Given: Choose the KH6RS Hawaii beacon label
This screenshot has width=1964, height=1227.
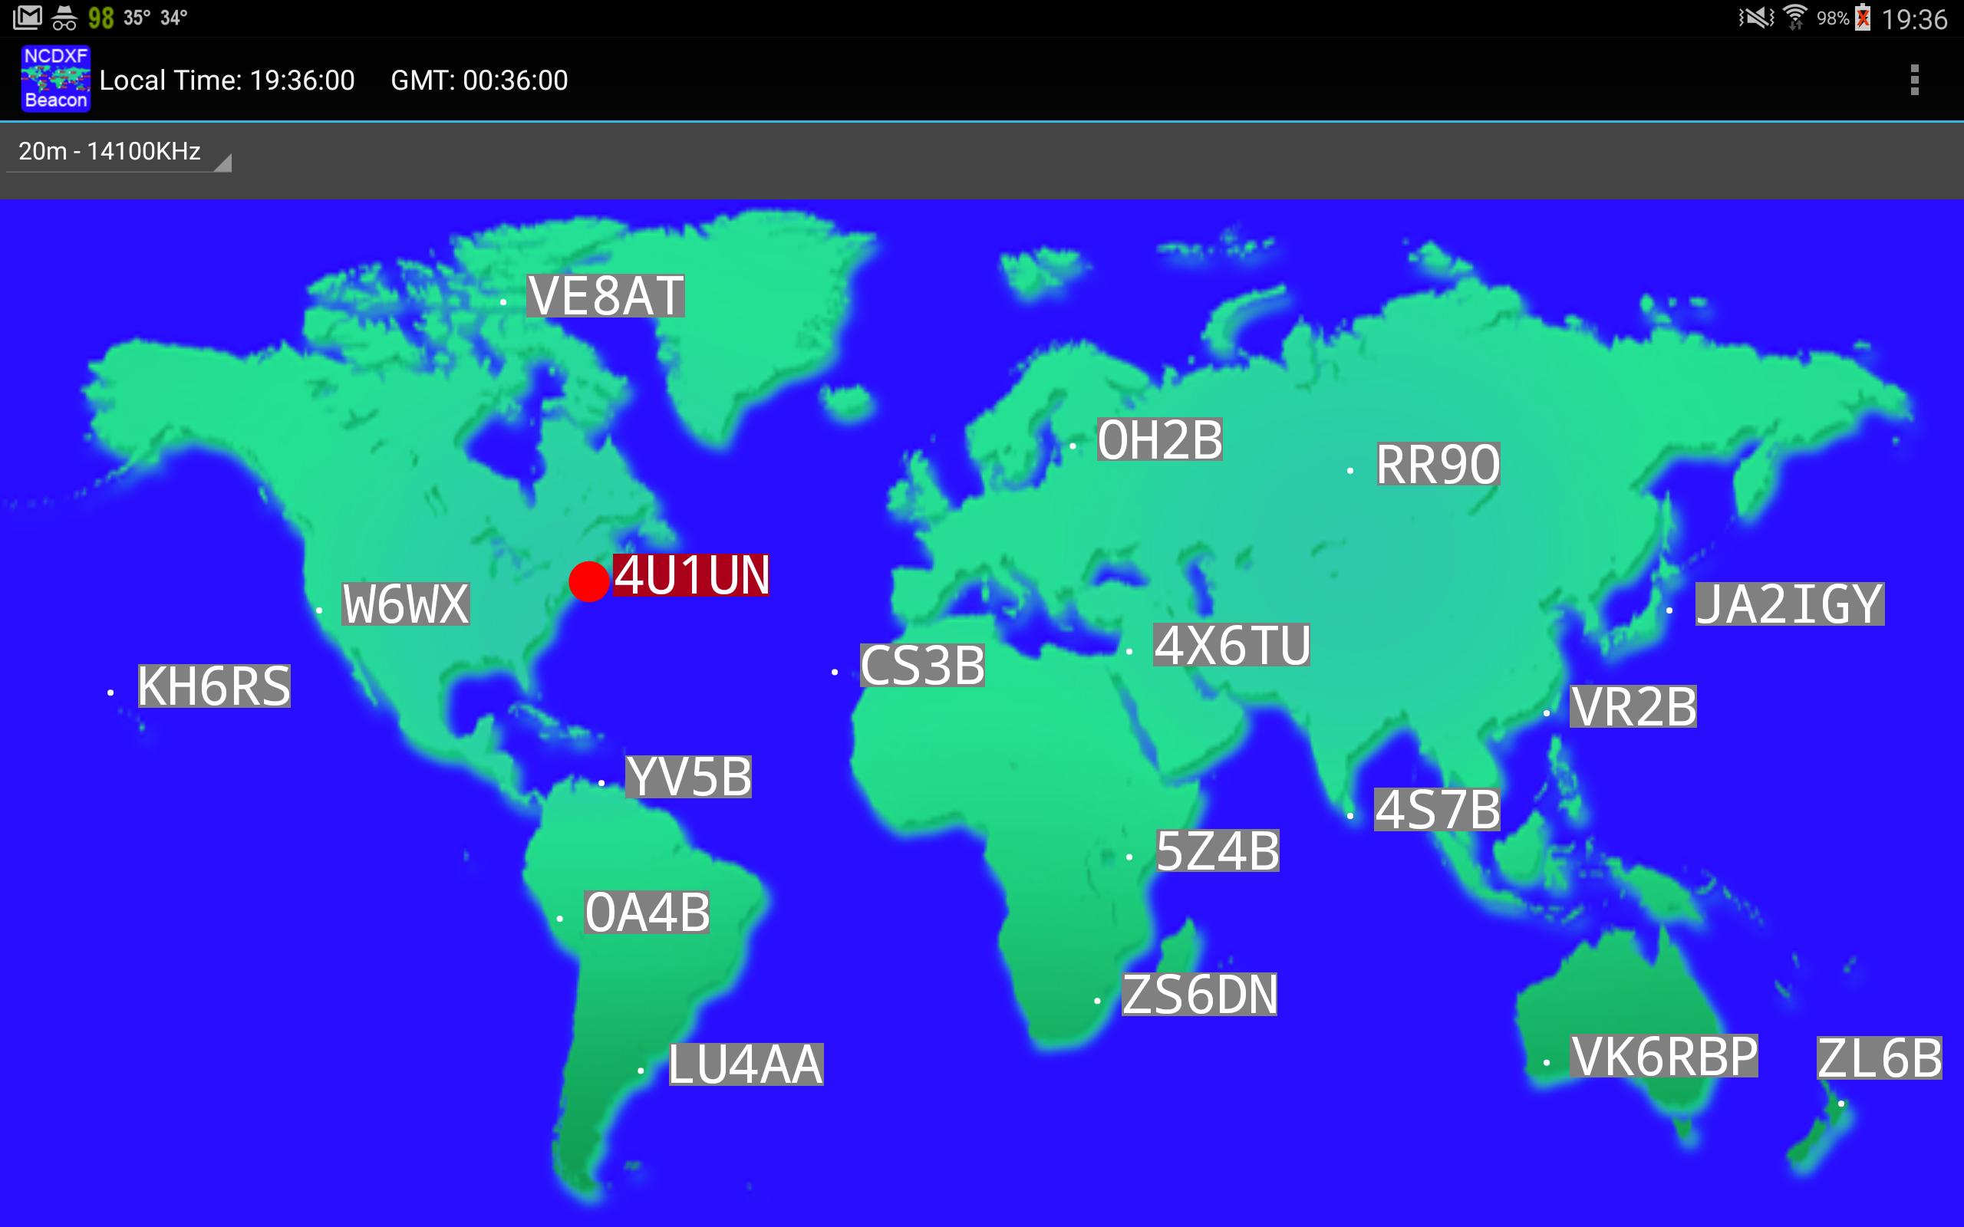Looking at the screenshot, I should (x=214, y=686).
